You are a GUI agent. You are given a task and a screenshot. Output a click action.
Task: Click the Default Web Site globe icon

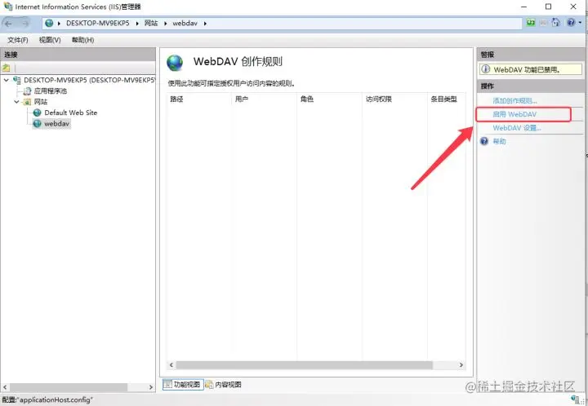pos(37,113)
